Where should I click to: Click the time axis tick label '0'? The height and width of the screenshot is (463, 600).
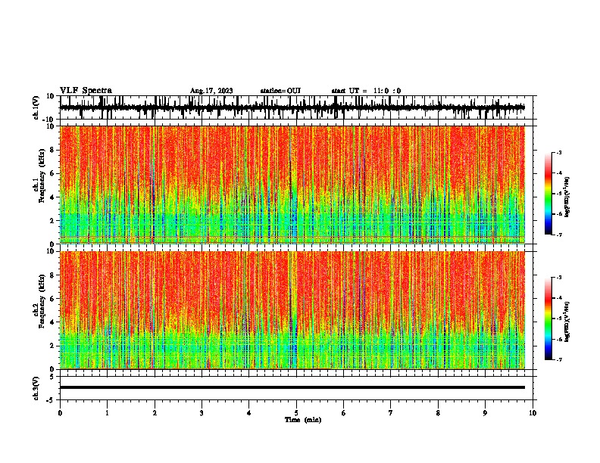[x=60, y=413]
